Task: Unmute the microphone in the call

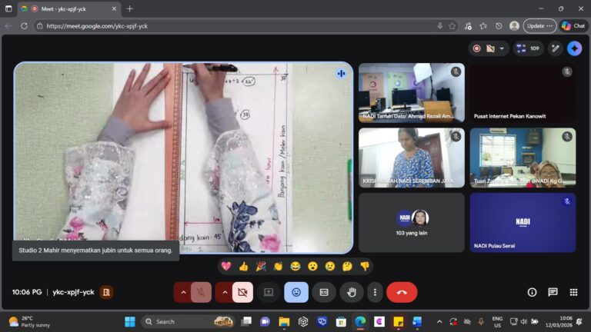Action: (201, 292)
